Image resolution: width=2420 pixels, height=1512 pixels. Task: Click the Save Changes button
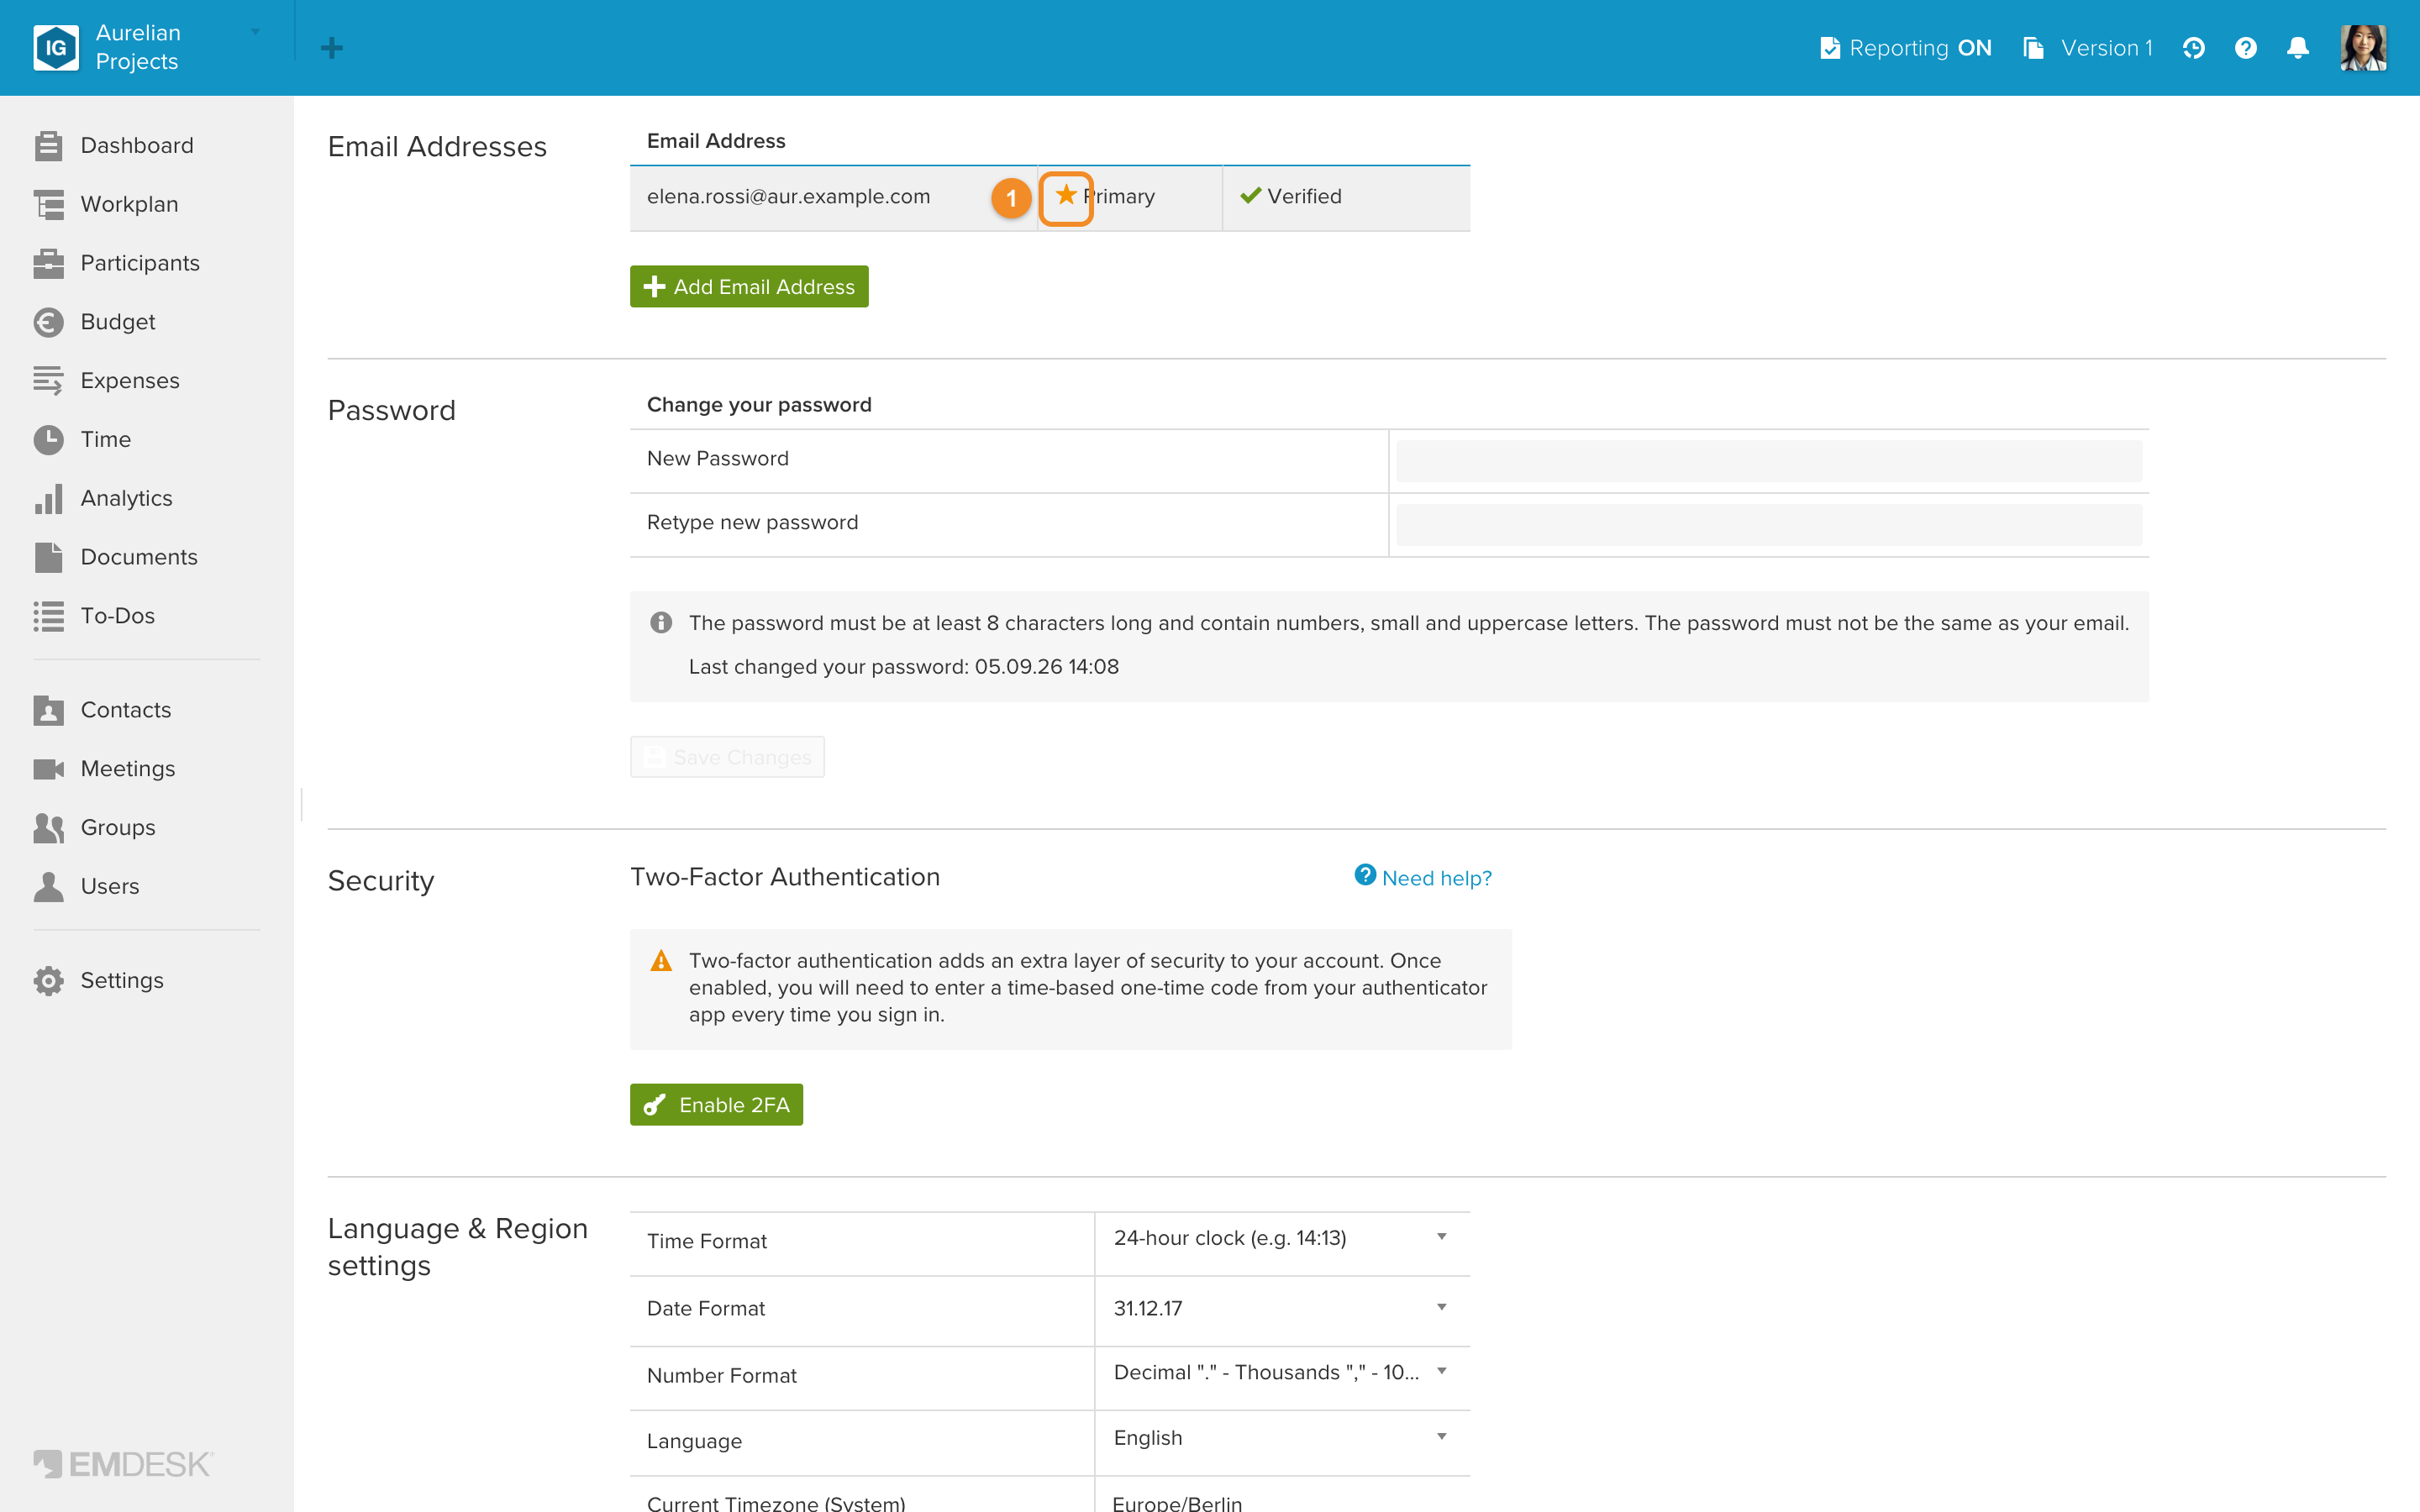click(x=727, y=757)
